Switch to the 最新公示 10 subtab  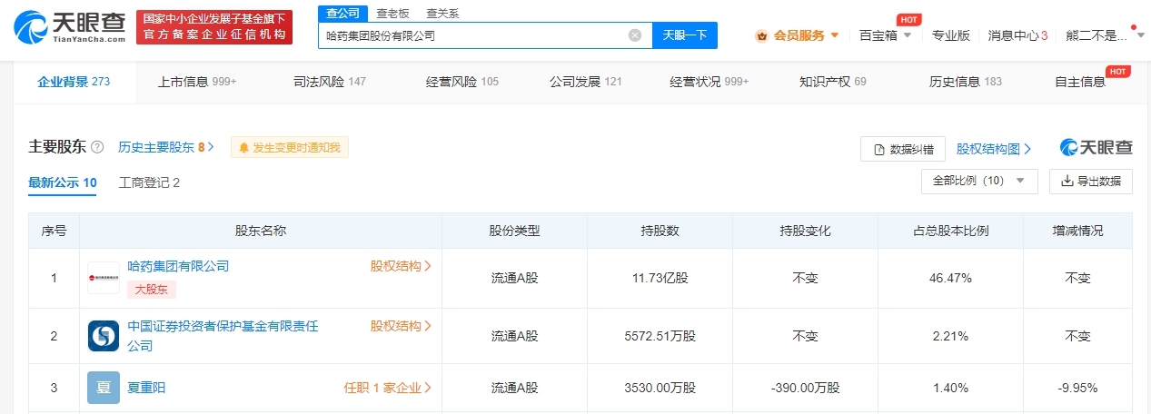(63, 182)
